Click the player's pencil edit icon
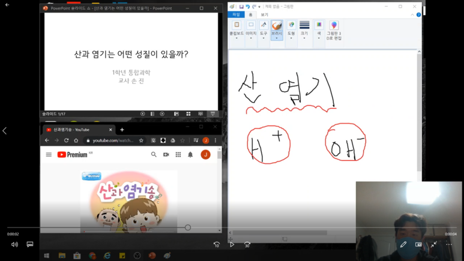 point(403,244)
